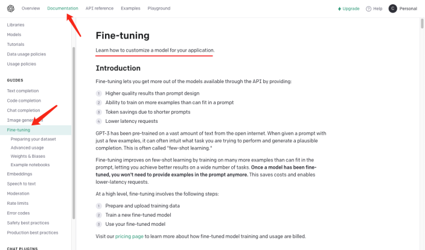Image resolution: width=425 pixels, height=250 pixels.
Task: Go to Chat completion guide
Action: (x=24, y=110)
